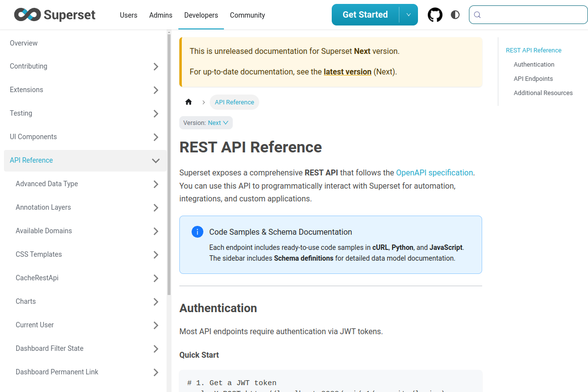The height and width of the screenshot is (392, 588).
Task: Click the Superset infinity logo
Action: pyautogui.click(x=26, y=15)
